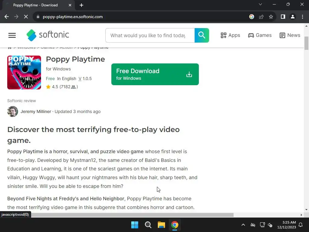This screenshot has height=232, width=309.
Task: Click the network tray icon
Action: pyautogui.click(x=262, y=225)
